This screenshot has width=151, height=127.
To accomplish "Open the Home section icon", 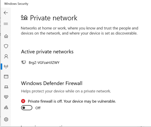I will (x=6, y=36).
